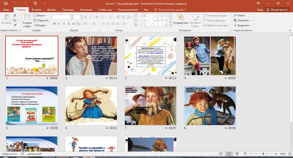Open the Вставка ribbon tab
293x158 pixels.
tap(36, 10)
